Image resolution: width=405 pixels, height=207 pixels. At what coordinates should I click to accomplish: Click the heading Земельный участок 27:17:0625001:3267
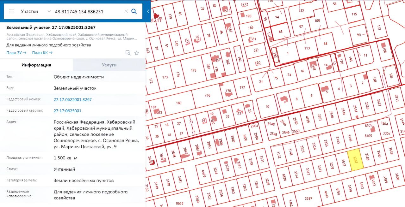coord(51,27)
